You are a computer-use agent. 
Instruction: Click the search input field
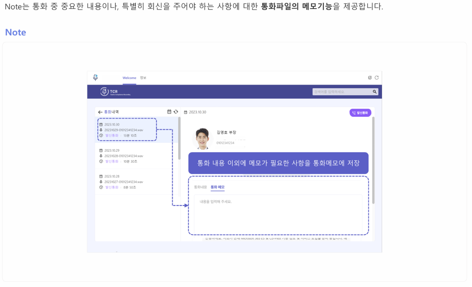pos(342,92)
